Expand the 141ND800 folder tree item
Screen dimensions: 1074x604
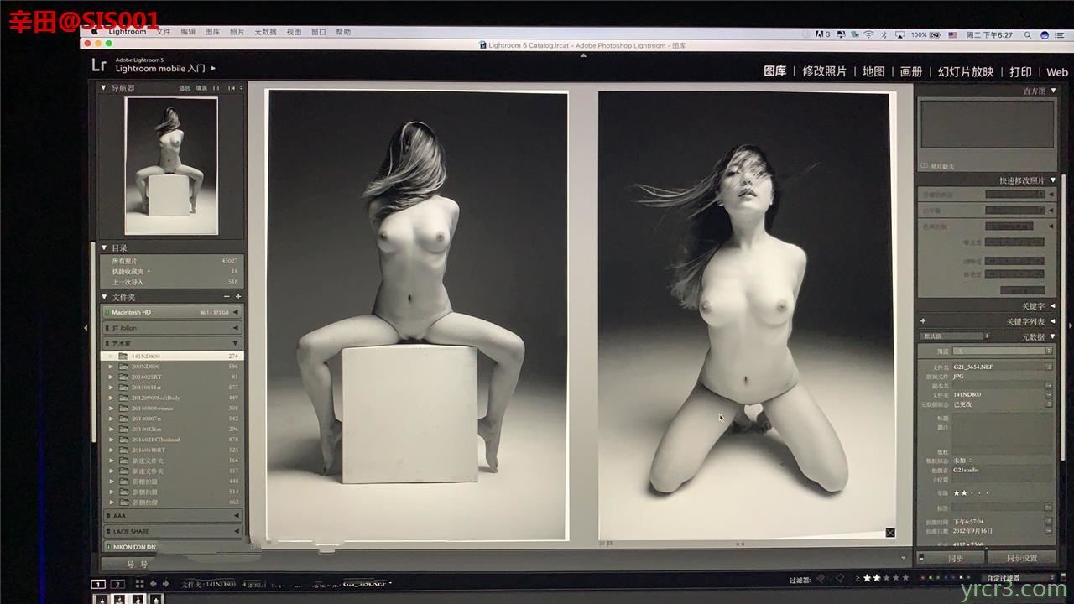(x=110, y=356)
